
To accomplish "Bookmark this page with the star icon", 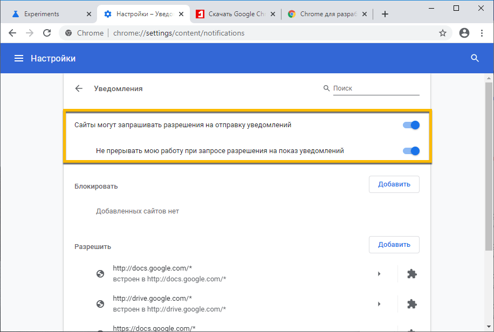I will (443, 33).
